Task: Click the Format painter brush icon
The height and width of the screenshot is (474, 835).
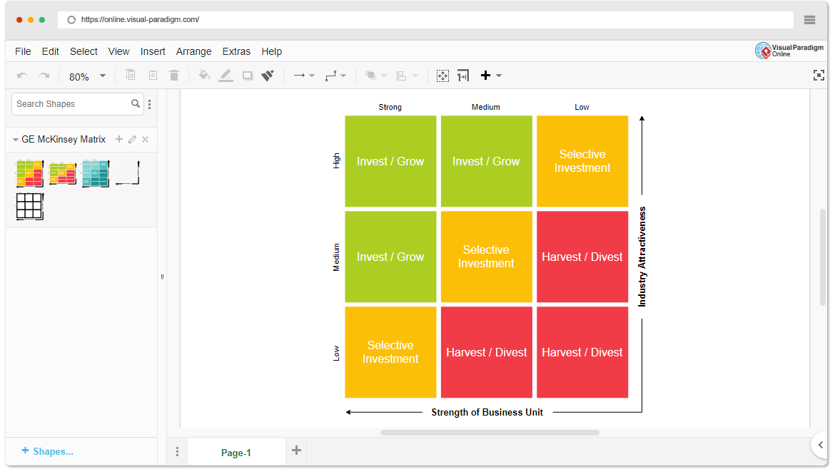Action: point(268,76)
